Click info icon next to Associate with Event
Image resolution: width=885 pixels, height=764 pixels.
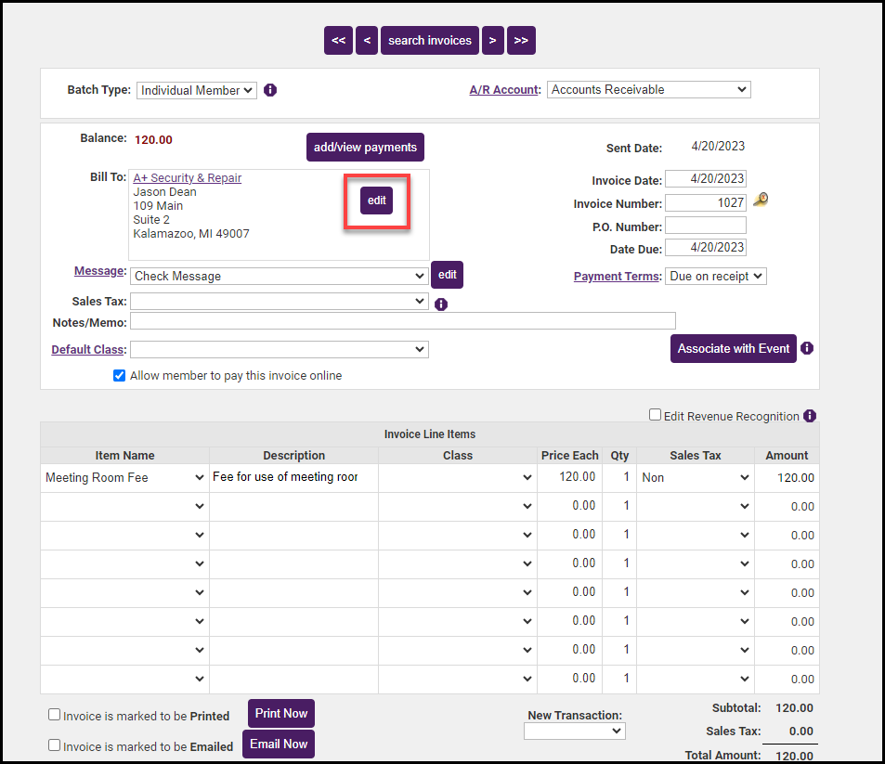tap(807, 348)
